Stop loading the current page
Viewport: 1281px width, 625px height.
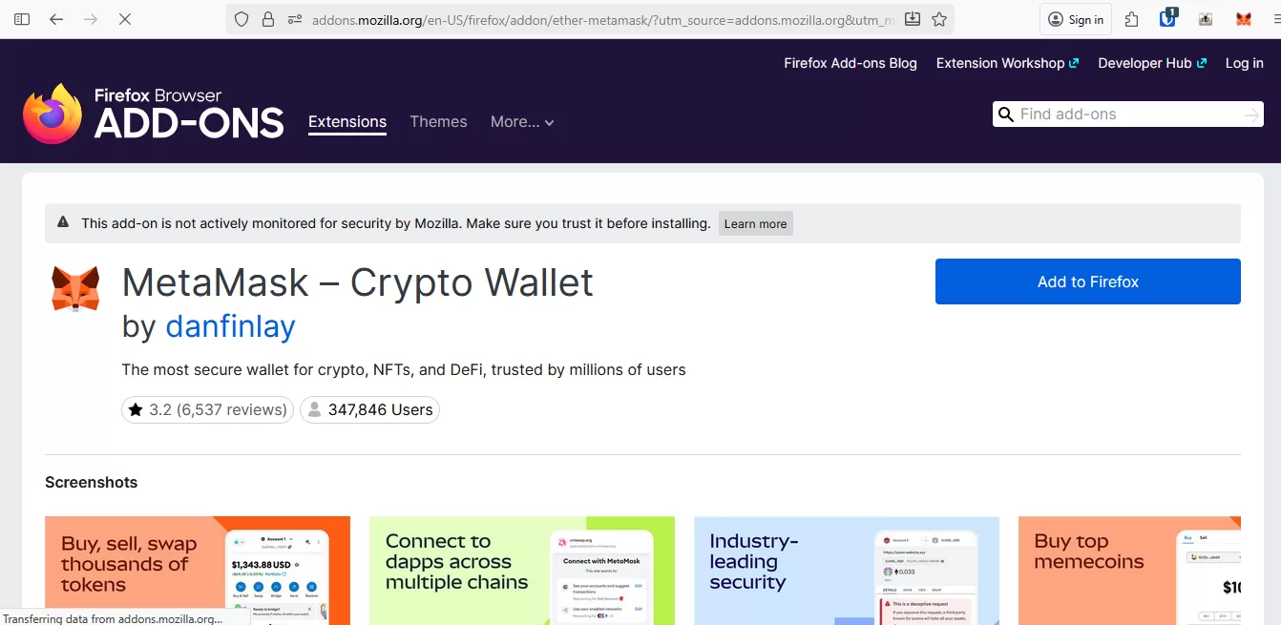124,18
